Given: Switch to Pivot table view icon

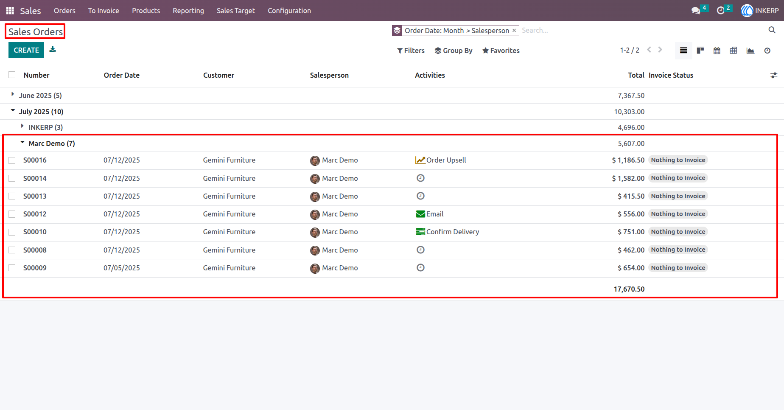Looking at the screenshot, I should [734, 51].
